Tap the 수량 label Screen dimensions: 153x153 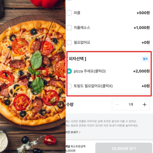[70, 105]
